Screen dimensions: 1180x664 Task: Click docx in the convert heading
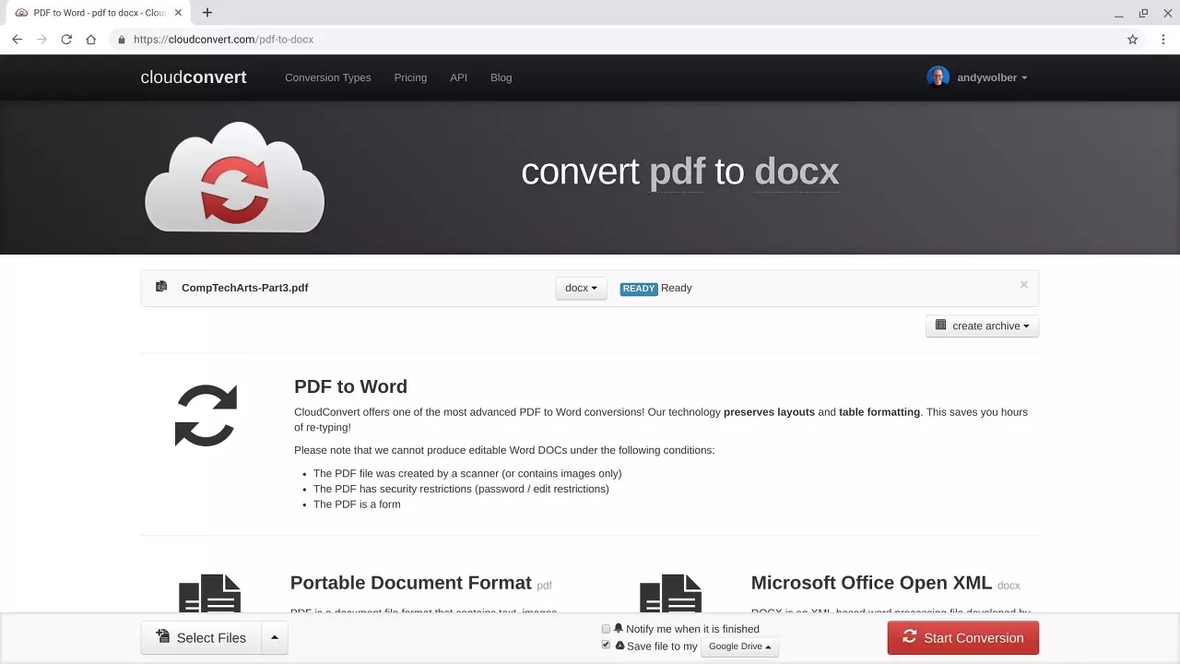[x=796, y=172]
